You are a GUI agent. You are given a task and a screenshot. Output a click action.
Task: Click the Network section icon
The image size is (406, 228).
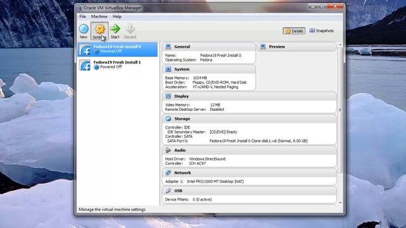click(168, 173)
